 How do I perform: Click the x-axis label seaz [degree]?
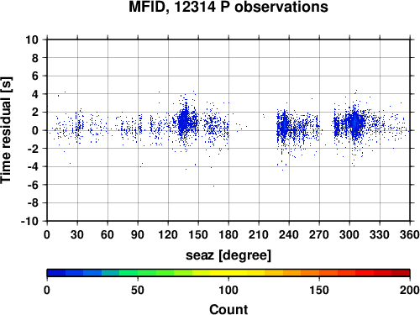pyautogui.click(x=228, y=255)
